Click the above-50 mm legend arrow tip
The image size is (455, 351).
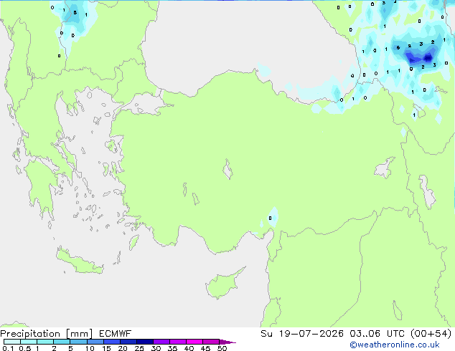227,342
